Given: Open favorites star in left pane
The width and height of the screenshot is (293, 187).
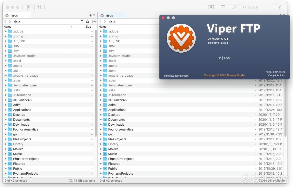Looking at the screenshot, I should click(87, 21).
